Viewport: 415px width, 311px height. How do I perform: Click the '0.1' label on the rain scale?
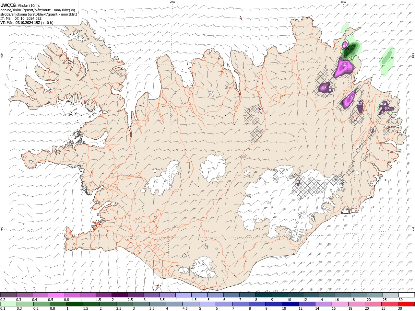pyautogui.click(x=3, y=309)
